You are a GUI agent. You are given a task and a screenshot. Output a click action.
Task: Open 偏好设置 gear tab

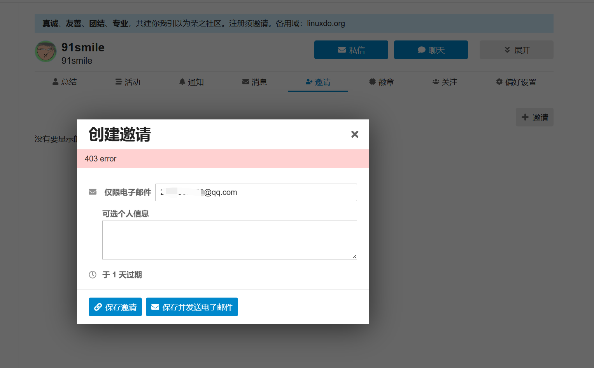(x=516, y=82)
